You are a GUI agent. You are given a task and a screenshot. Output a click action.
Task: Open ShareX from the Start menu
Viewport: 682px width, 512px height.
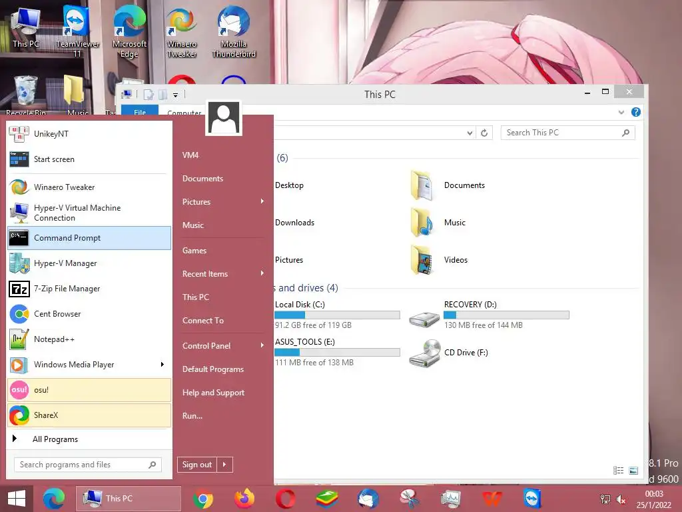(89, 415)
